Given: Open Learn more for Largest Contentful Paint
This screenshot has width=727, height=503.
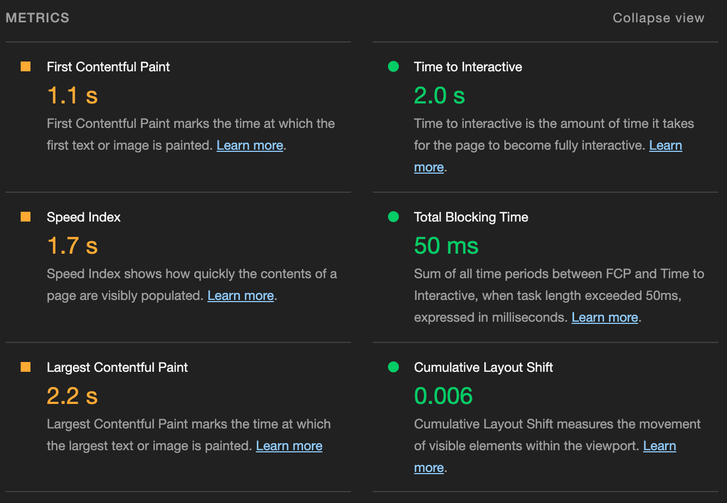Looking at the screenshot, I should click(x=289, y=446).
